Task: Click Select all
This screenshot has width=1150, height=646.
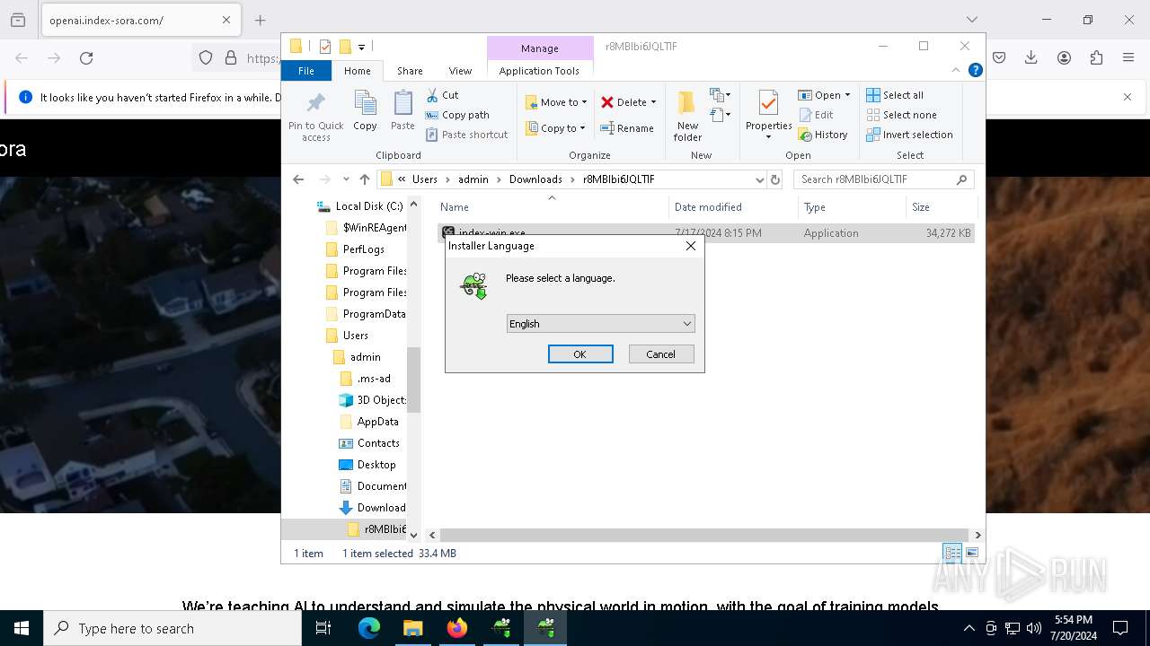Action: tap(895, 95)
